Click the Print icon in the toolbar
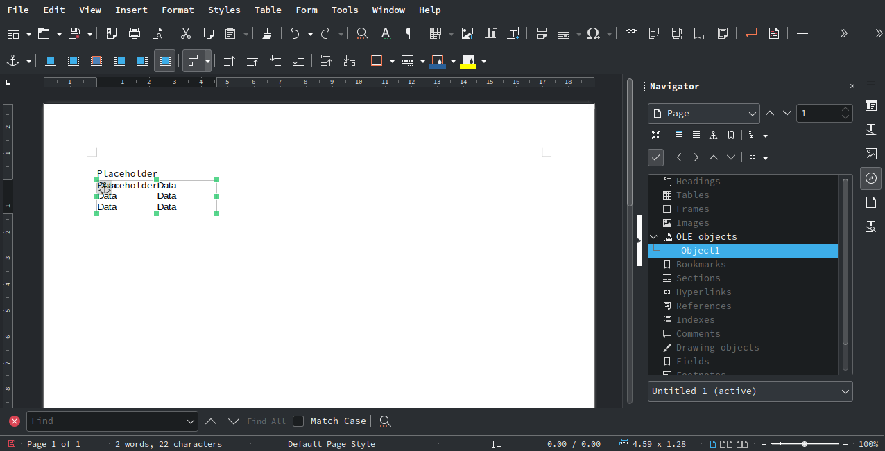Screen dimensions: 885x451 pyautogui.click(x=135, y=33)
